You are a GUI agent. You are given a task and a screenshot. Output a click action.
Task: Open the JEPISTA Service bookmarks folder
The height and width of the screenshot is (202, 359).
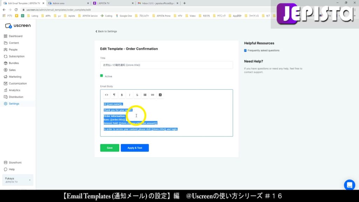[88, 16]
